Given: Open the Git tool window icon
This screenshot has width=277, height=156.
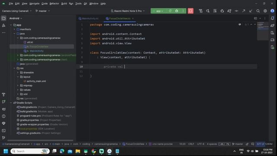Looking at the screenshot, I should (x=3, y=138).
